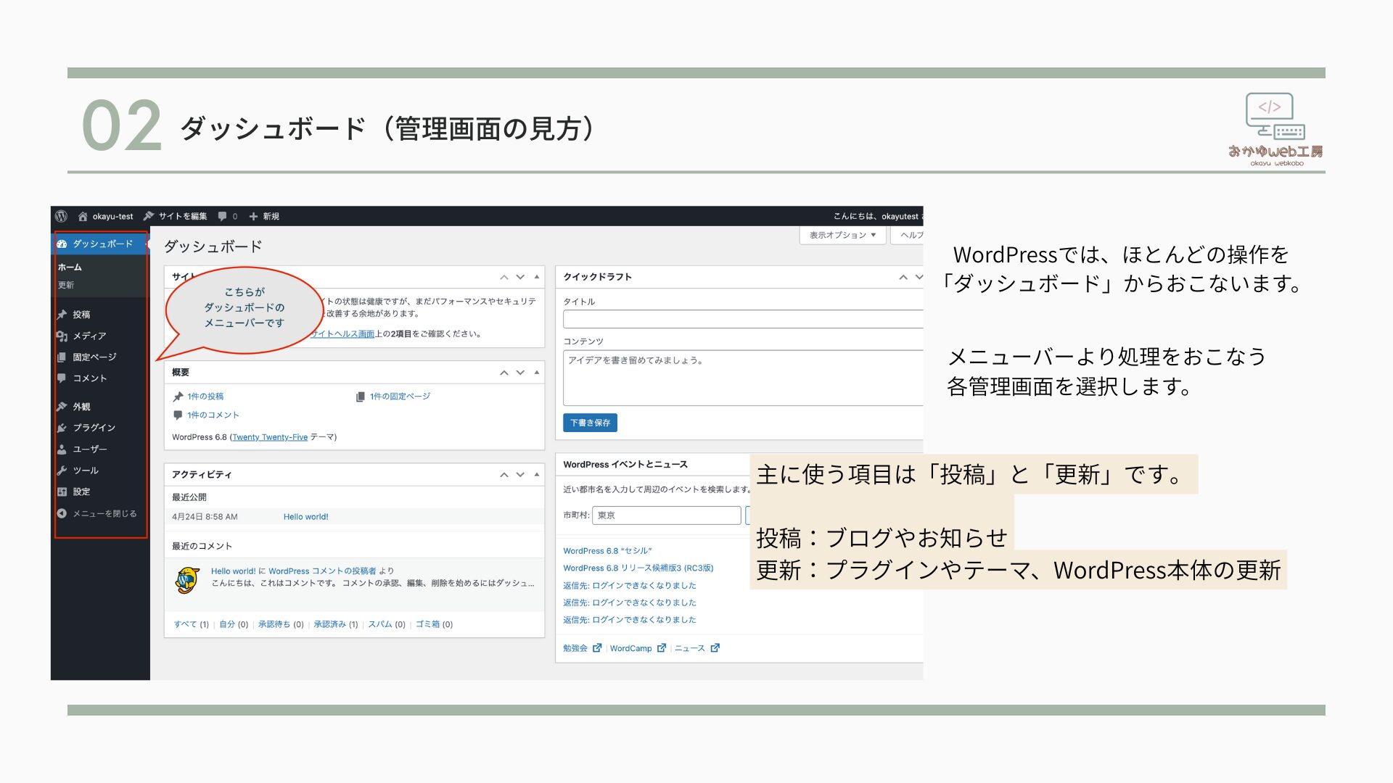Collapse the 概要 panel toggle triangle

537,373
